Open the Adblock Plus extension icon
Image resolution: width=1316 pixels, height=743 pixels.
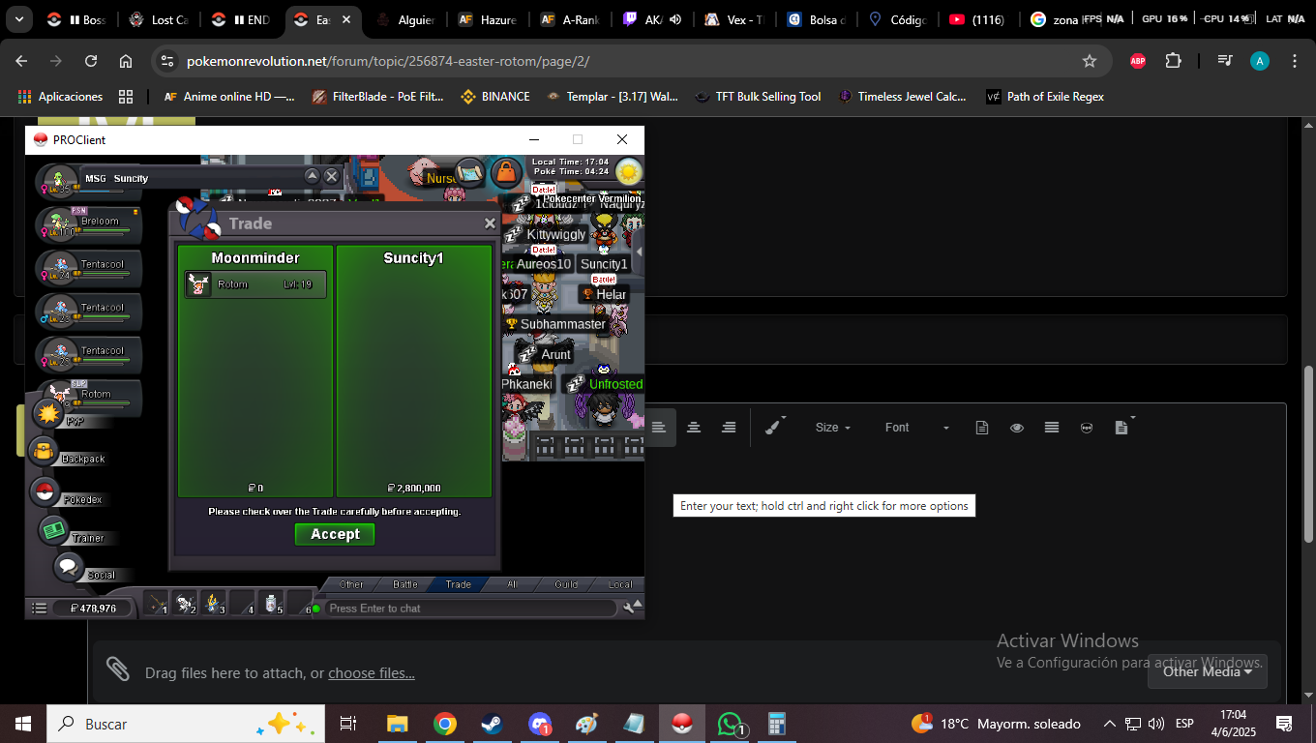tap(1138, 61)
